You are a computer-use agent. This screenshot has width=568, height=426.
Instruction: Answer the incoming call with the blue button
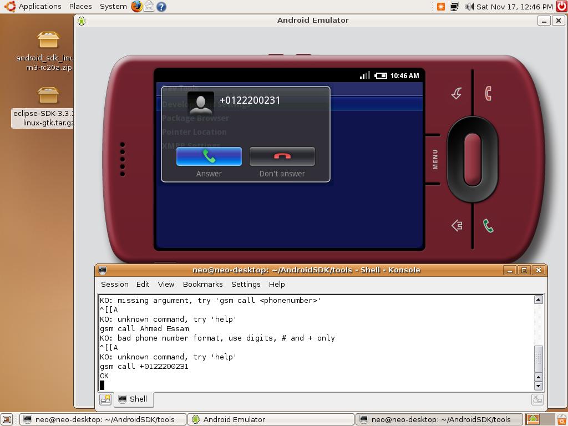[209, 156]
